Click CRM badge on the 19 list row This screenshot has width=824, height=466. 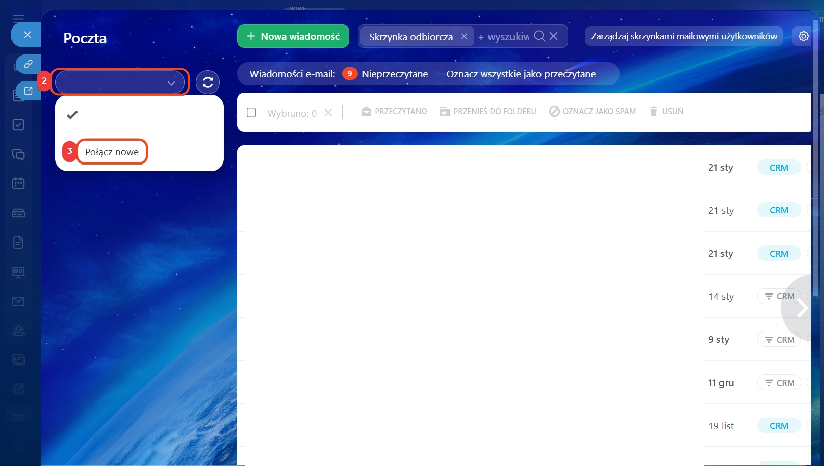coord(779,426)
